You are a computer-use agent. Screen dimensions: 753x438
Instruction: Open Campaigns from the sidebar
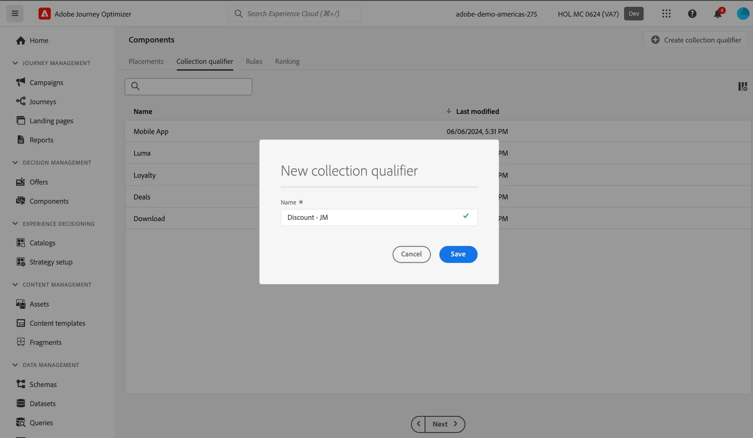coord(40,82)
